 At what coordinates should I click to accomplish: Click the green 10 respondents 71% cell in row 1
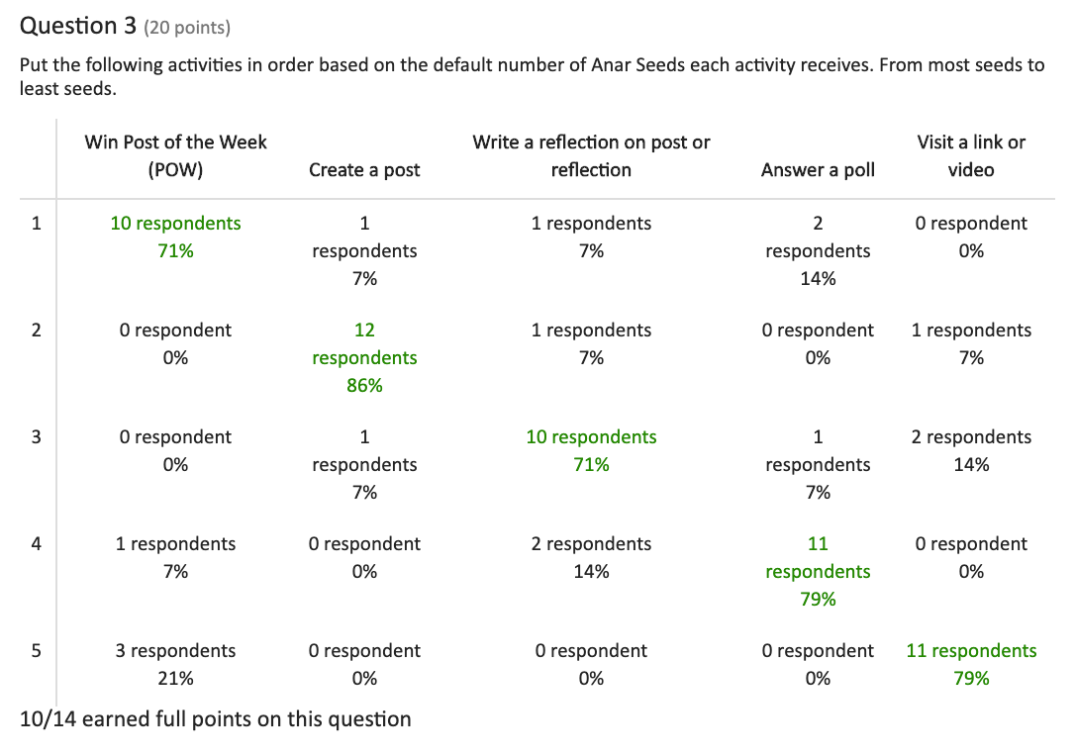(x=175, y=236)
